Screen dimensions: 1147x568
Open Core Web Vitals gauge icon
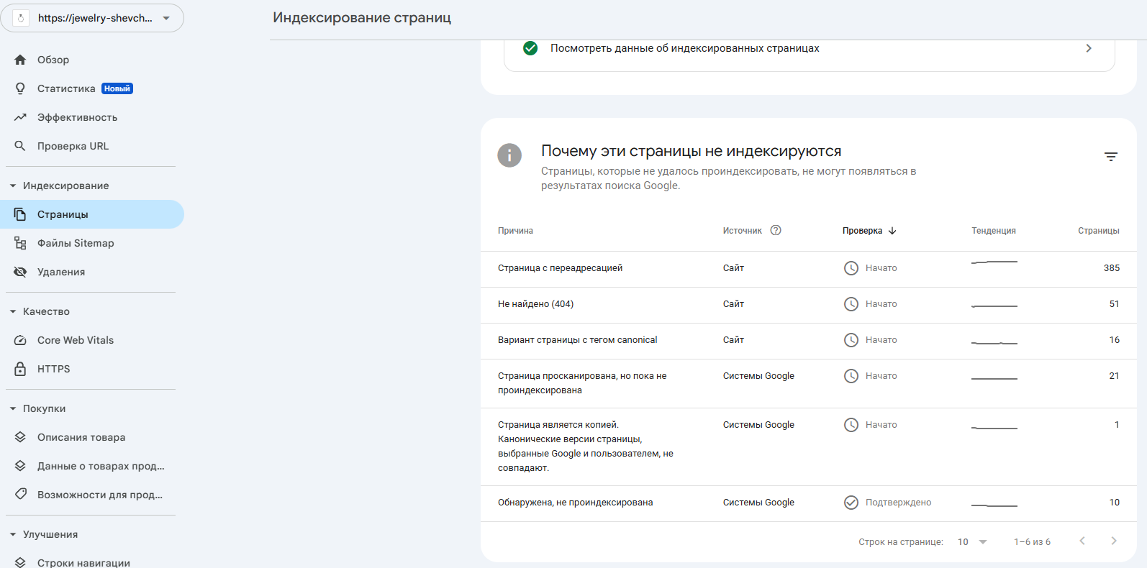pos(20,340)
